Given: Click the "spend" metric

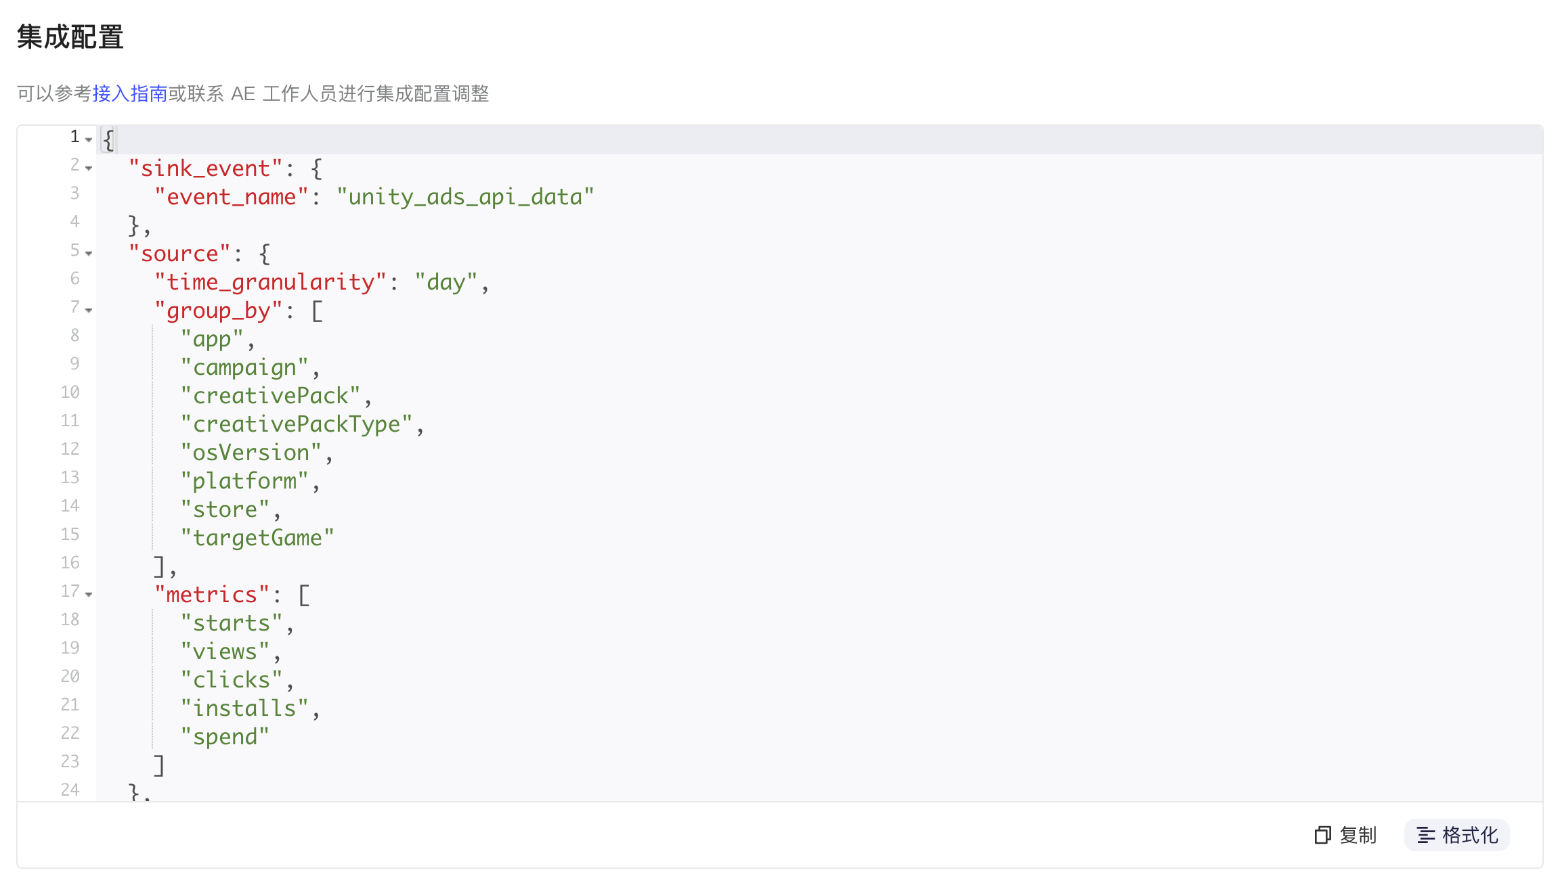Looking at the screenshot, I should point(225,737).
